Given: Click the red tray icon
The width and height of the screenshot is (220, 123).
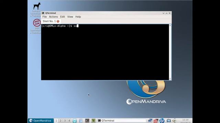Looking at the screenshot, I should pos(156,121).
